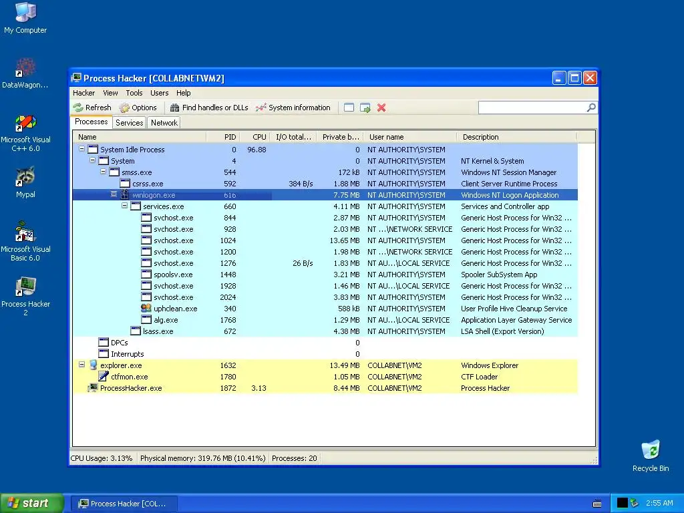Click 'Physical memory: 319.76 MB' status entry
Image resolution: width=684 pixels, height=513 pixels.
click(x=202, y=458)
